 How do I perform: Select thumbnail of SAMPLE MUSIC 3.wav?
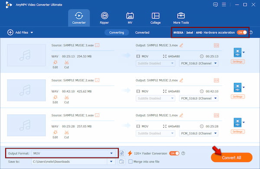[26, 55]
